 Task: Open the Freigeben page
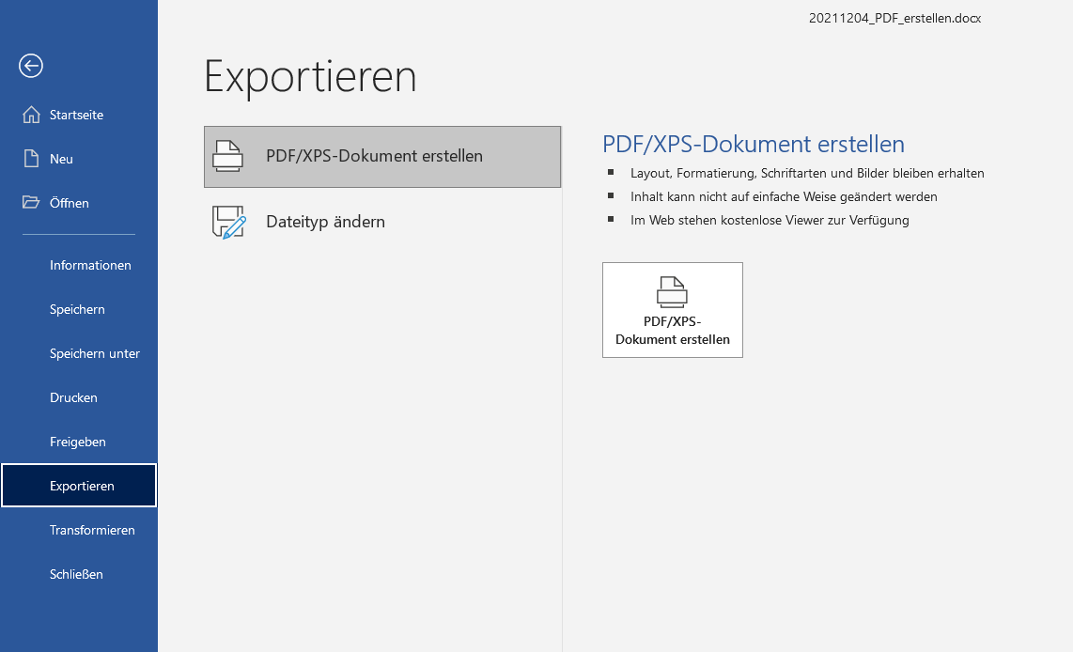pyautogui.click(x=79, y=442)
